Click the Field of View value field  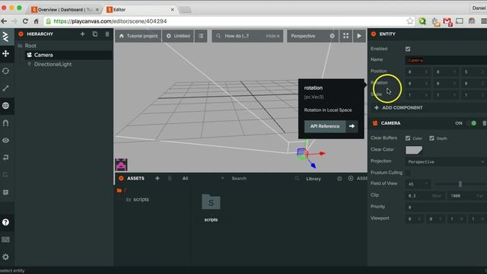click(418, 184)
